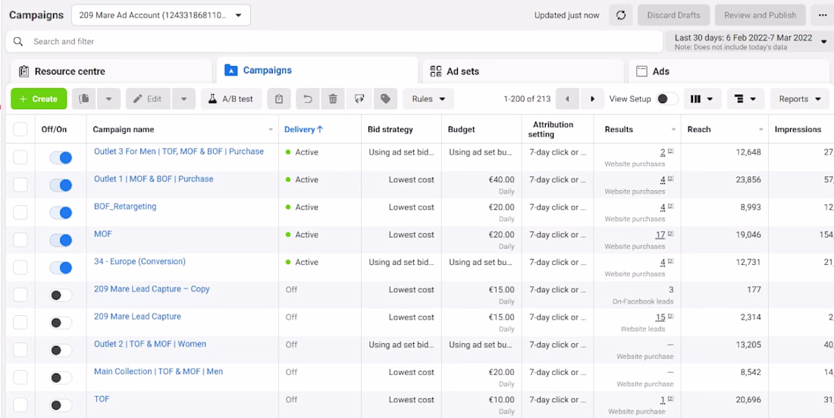Open the three-dots more options menu

[823, 15]
